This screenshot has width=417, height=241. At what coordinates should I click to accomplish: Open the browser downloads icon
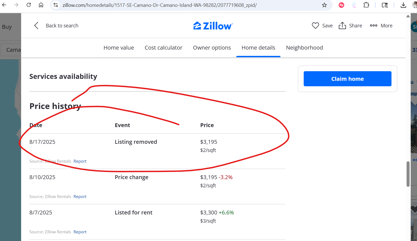pos(403,5)
